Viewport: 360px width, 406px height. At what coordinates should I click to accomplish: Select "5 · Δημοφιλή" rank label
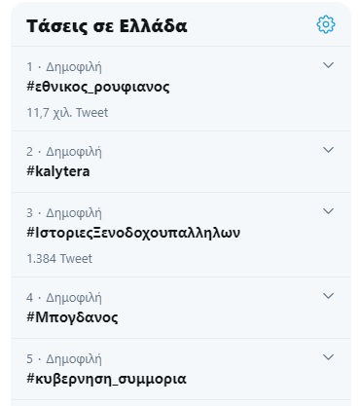(x=64, y=359)
